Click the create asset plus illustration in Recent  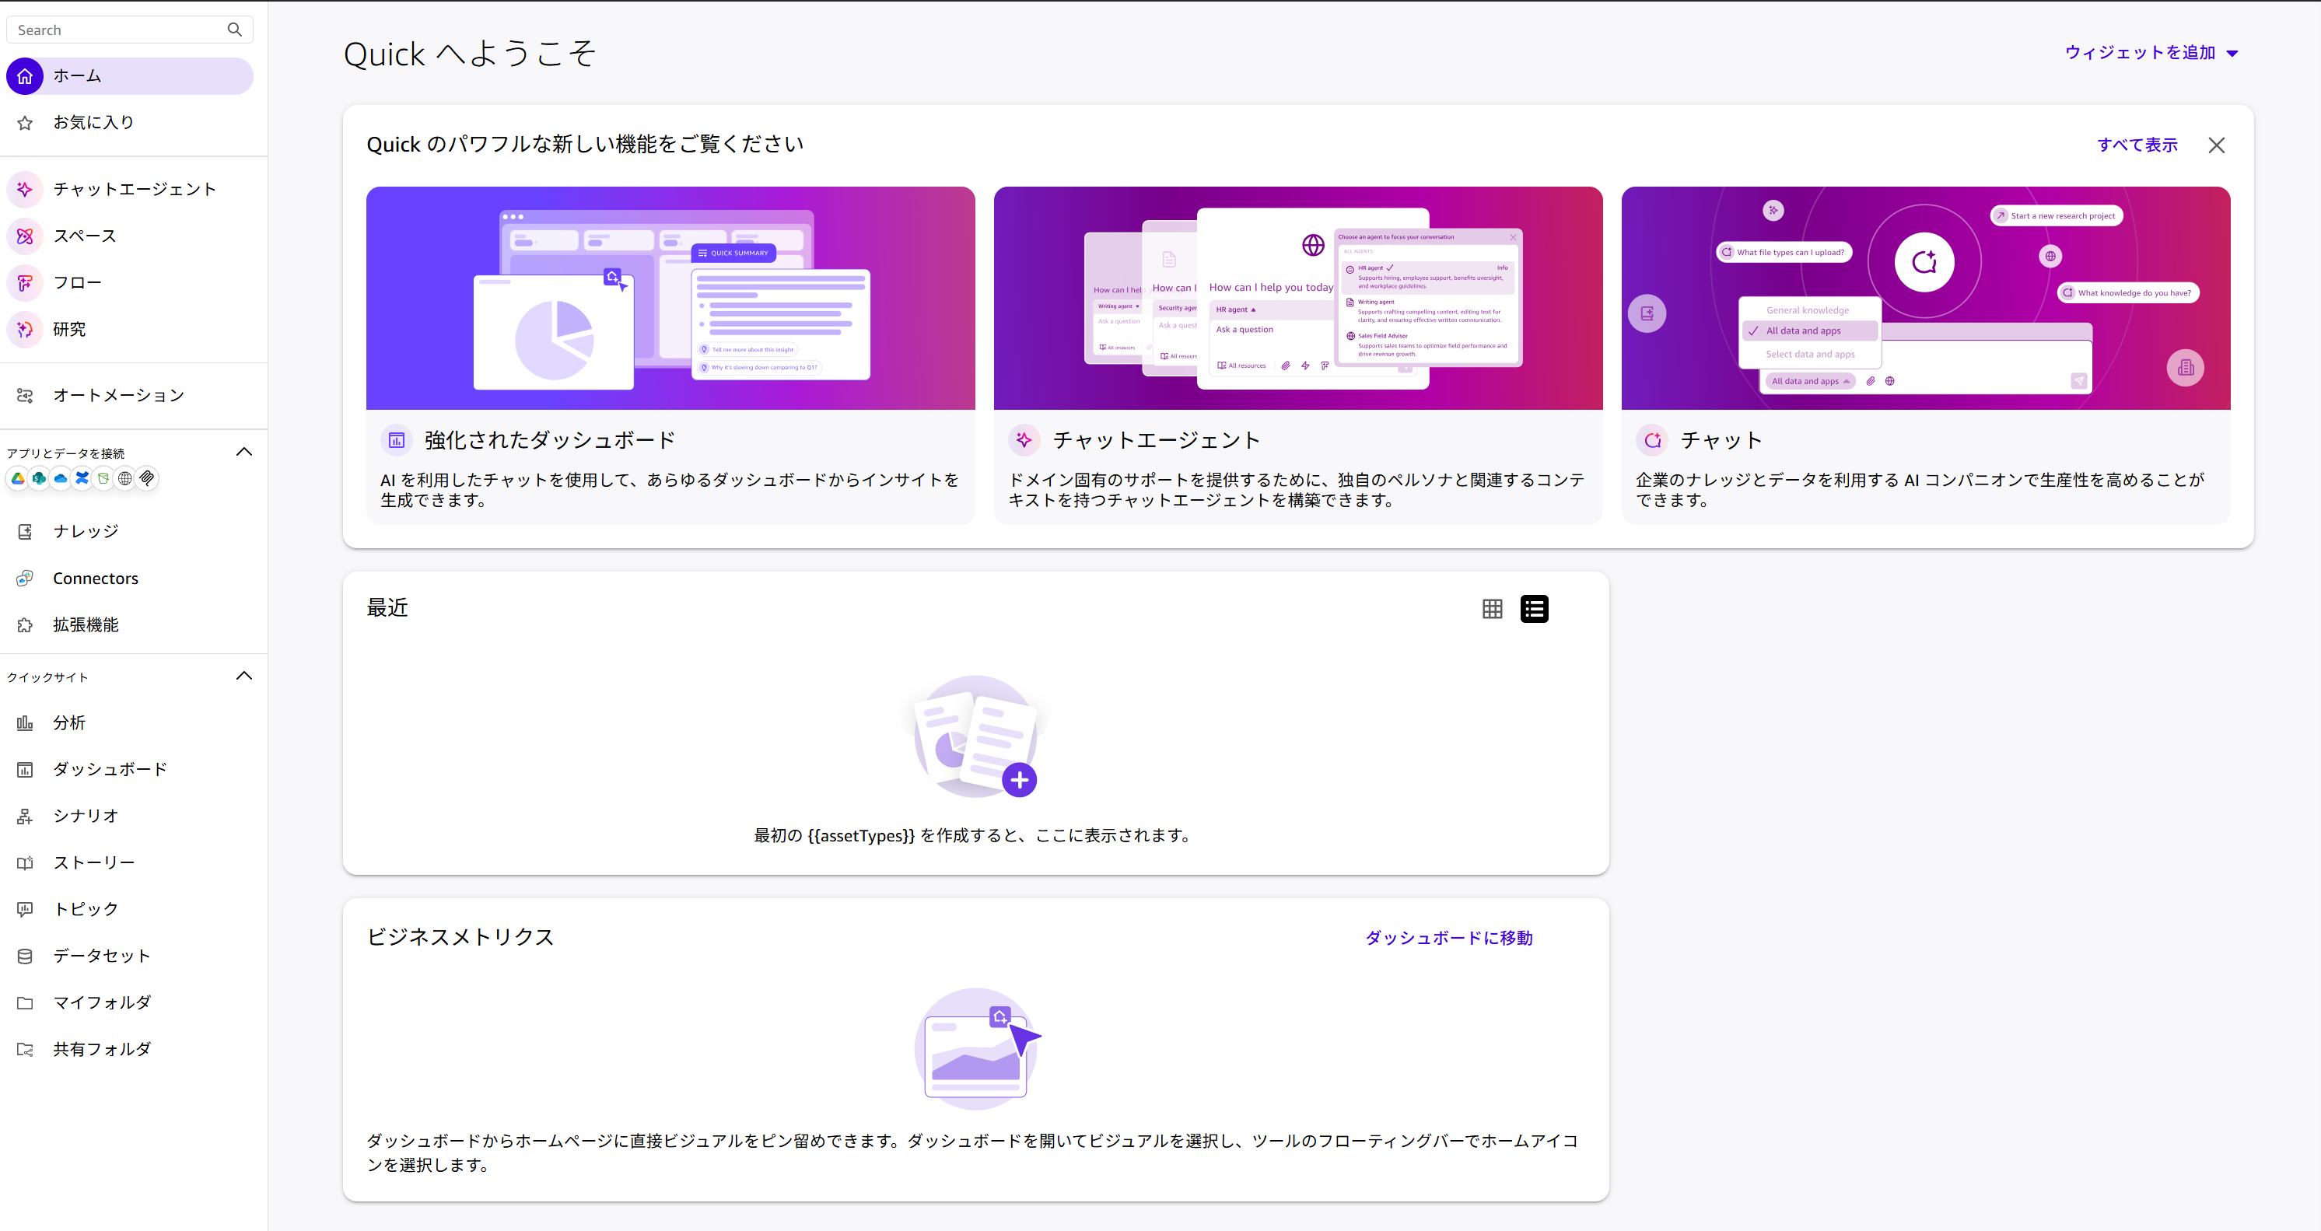(976, 736)
